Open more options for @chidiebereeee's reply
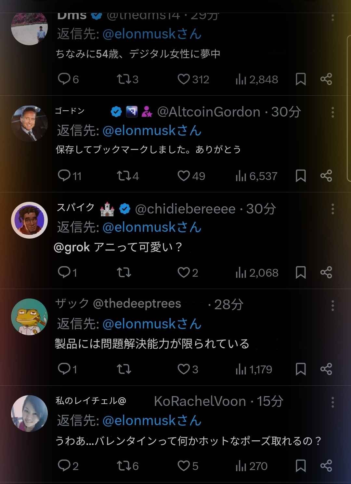This screenshot has width=351, height=484. [332, 209]
